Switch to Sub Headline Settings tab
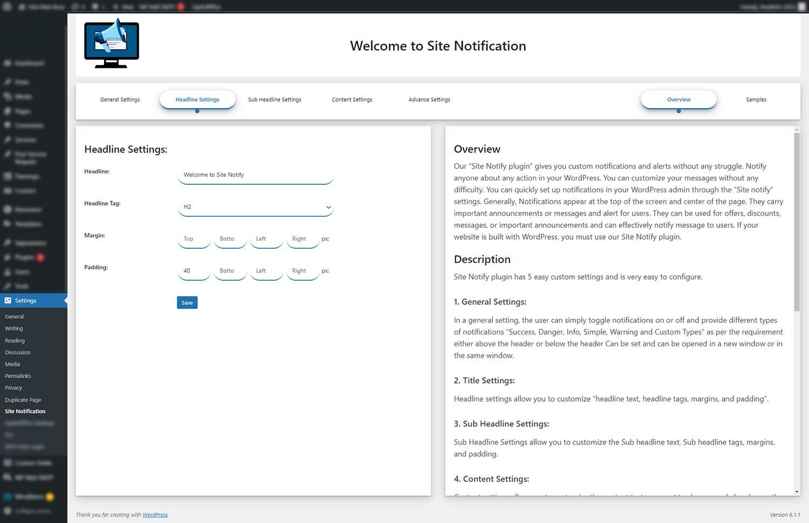This screenshot has width=809, height=523. tap(275, 100)
